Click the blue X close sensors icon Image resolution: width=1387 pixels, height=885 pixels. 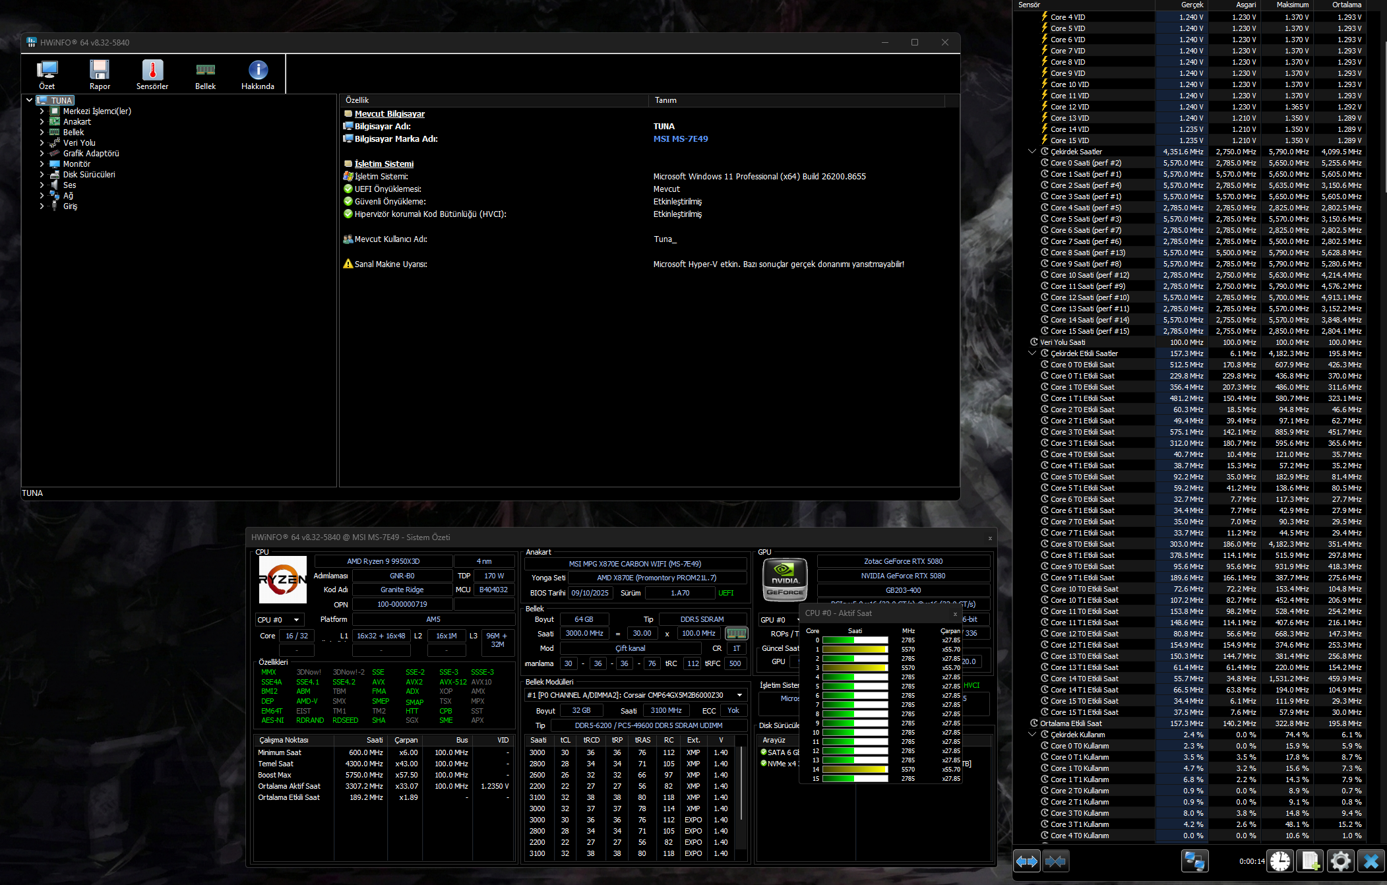tap(1371, 861)
